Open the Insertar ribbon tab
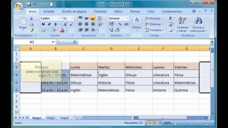The image size is (228, 128). point(49,11)
